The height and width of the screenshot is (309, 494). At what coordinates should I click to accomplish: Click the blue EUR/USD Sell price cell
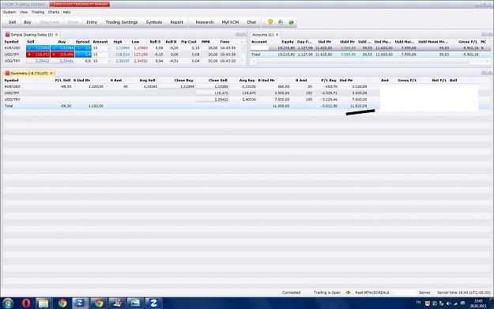click(38, 48)
